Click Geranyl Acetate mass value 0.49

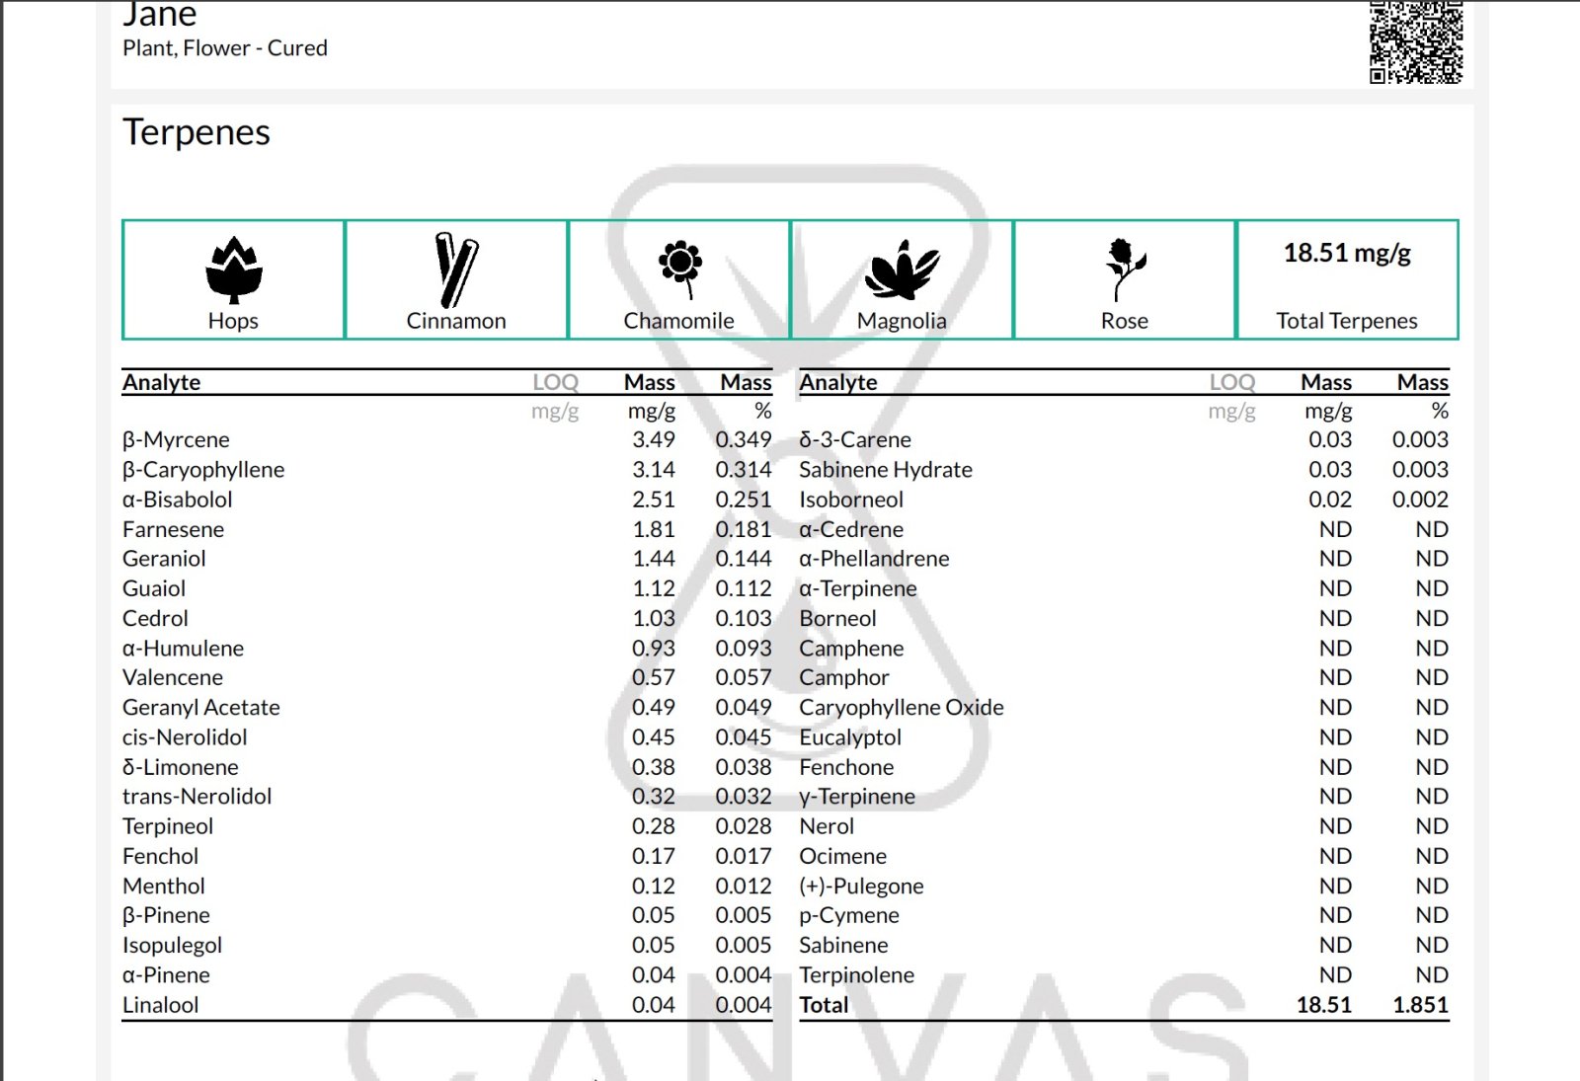click(x=654, y=708)
